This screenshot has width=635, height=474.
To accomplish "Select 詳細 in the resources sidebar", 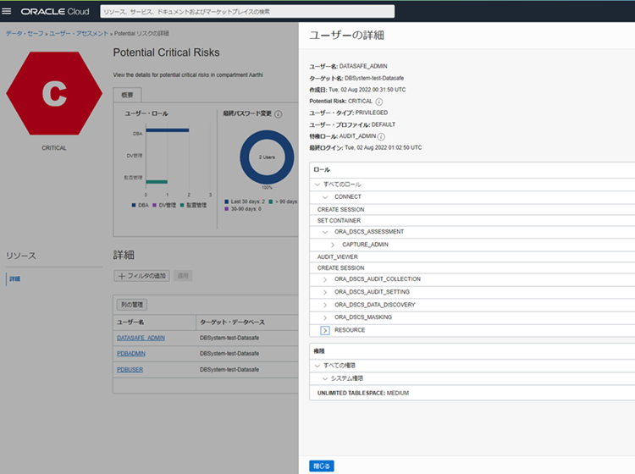I will [x=15, y=278].
